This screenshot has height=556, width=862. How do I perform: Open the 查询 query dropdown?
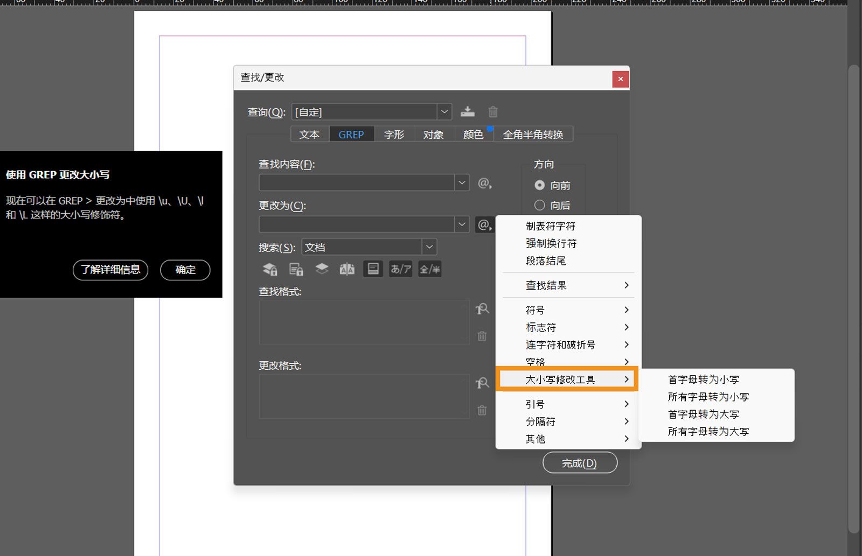coord(443,111)
